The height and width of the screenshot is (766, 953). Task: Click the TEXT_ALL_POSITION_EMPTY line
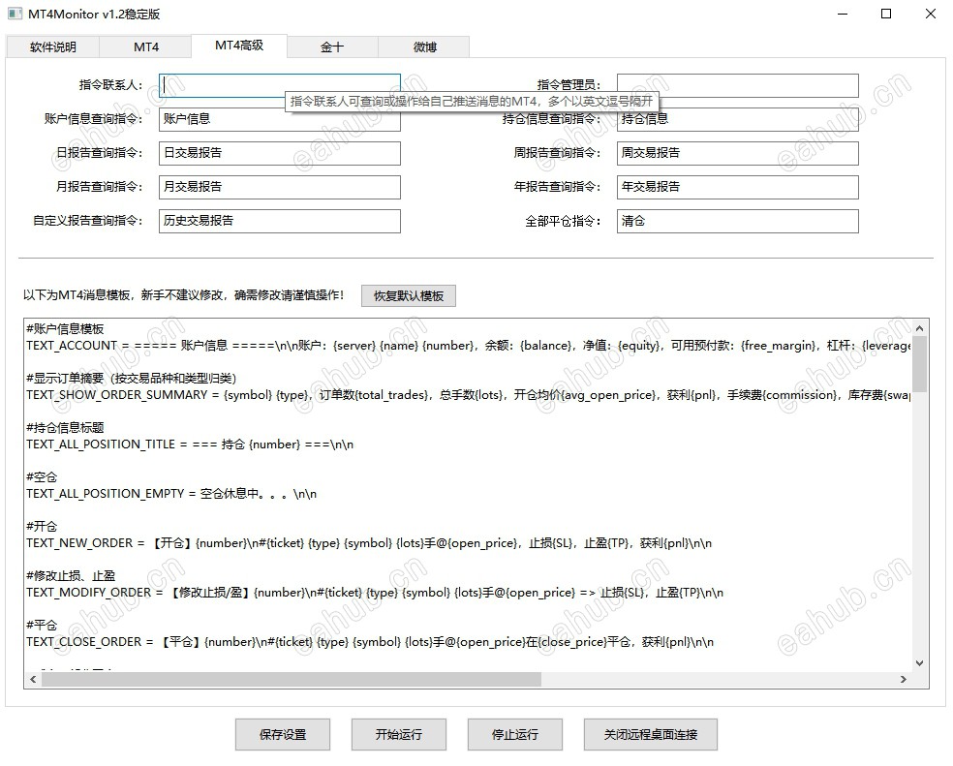click(171, 494)
